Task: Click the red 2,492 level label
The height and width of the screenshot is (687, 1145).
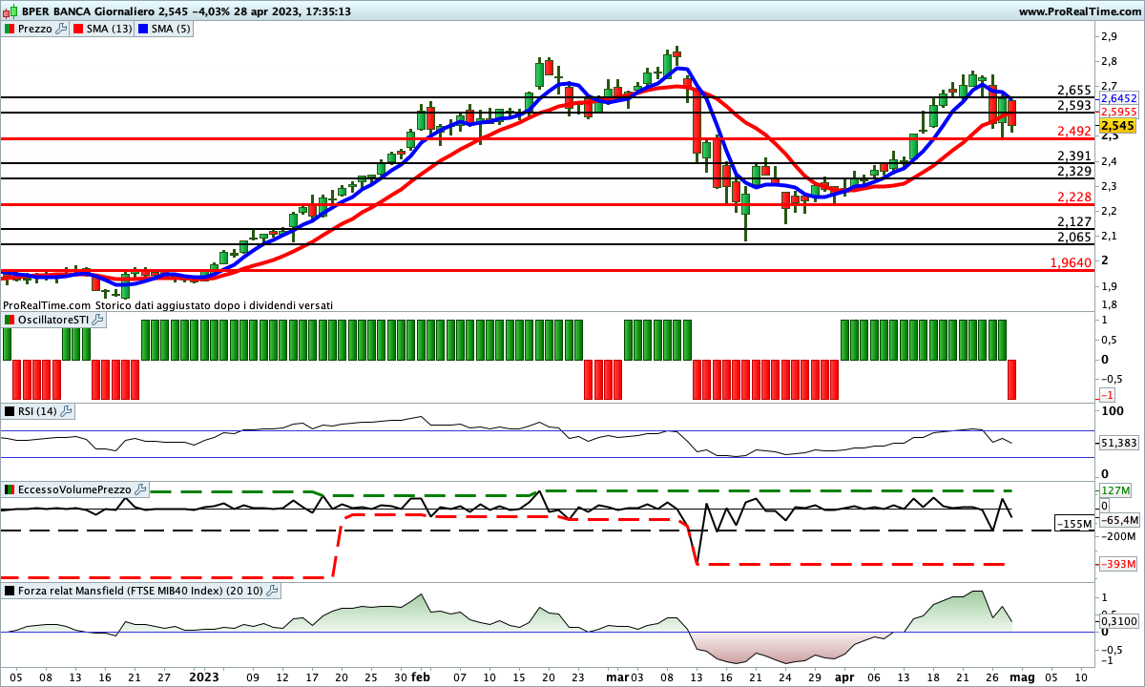Action: (x=1074, y=132)
